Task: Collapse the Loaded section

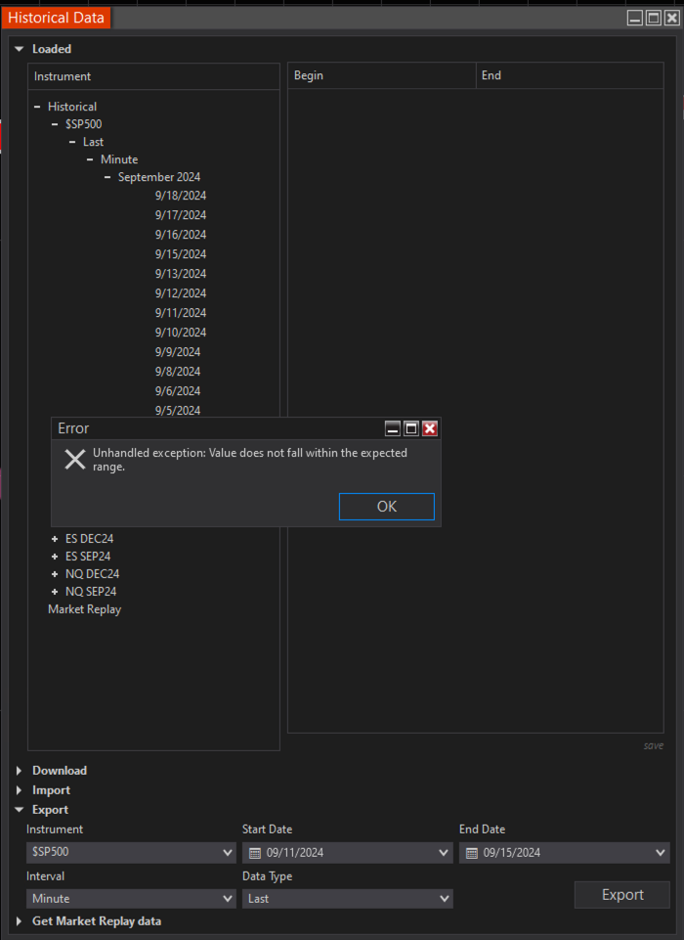Action: (20, 49)
